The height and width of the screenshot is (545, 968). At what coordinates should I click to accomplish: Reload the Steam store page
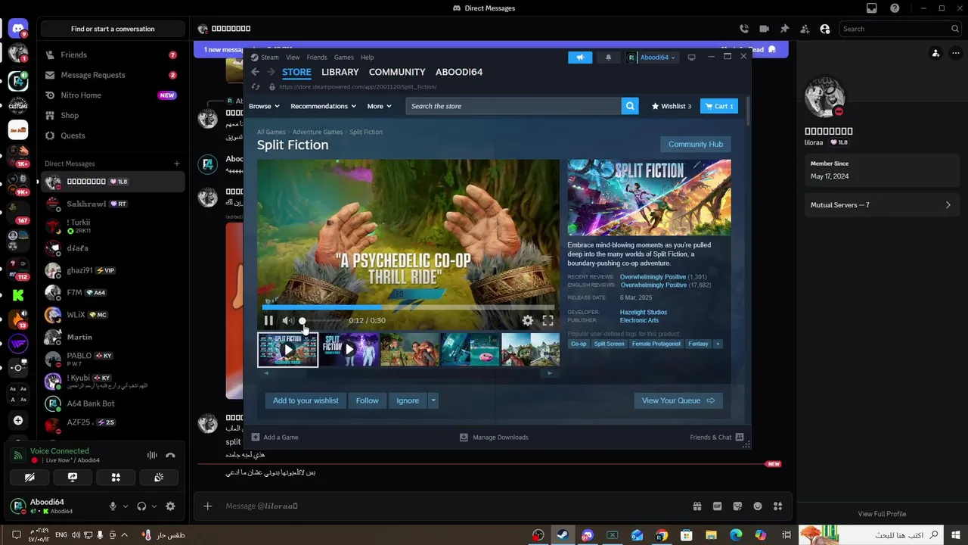pyautogui.click(x=256, y=87)
